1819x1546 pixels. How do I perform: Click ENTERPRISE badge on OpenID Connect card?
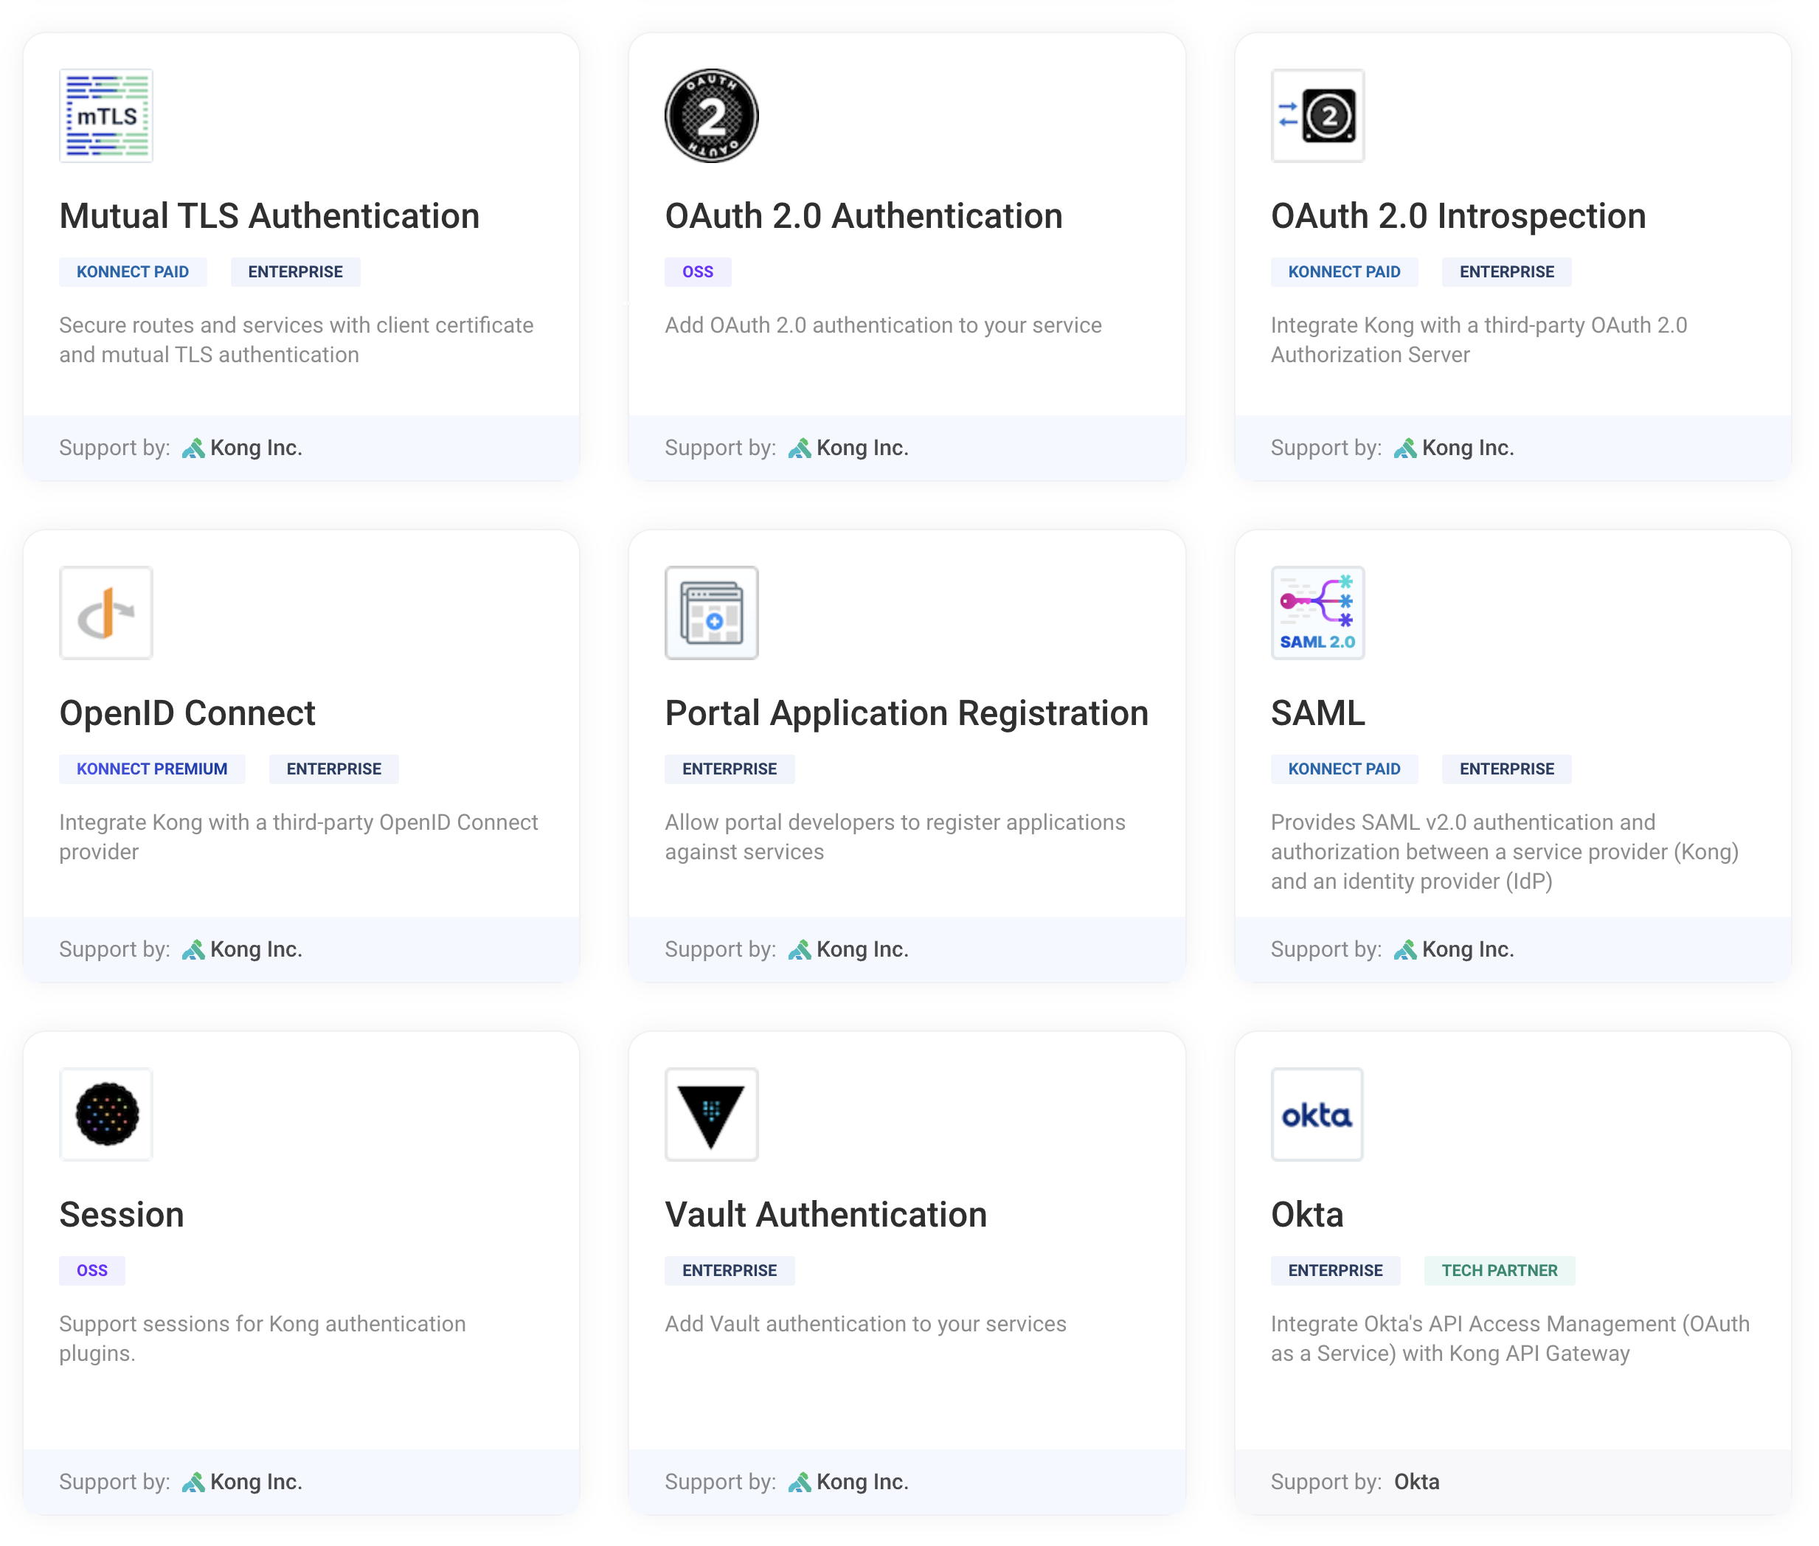[334, 769]
